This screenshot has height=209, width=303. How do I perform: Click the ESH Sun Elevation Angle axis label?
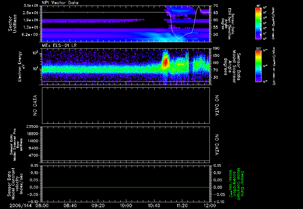[229, 24]
